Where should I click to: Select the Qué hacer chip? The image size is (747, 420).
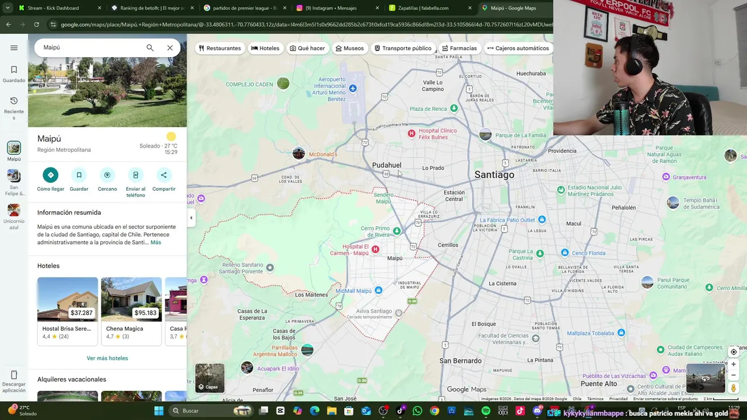point(308,48)
